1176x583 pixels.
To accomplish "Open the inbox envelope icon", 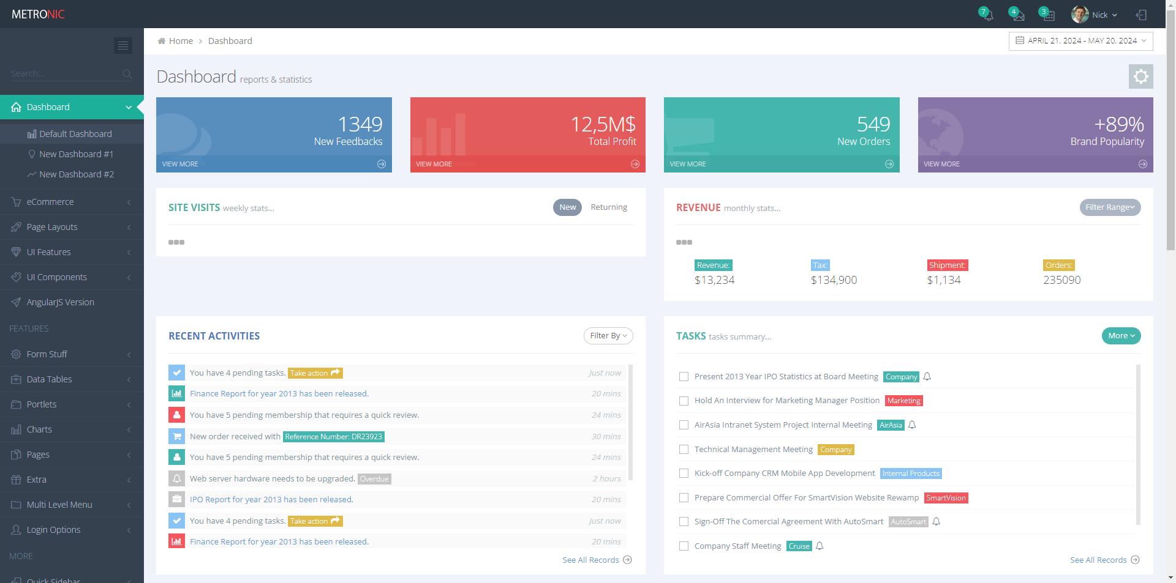I will [x=1018, y=15].
